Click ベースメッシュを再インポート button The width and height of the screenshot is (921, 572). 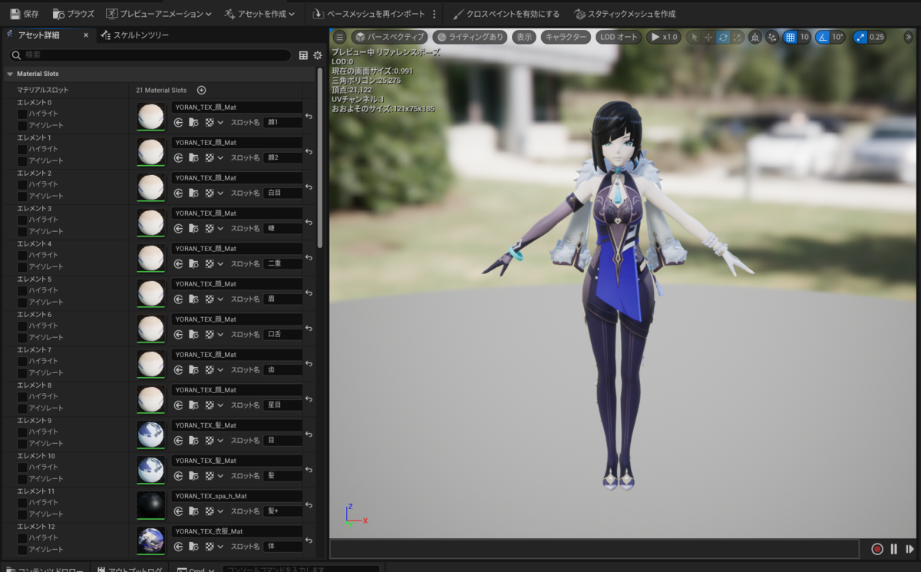pyautogui.click(x=369, y=14)
